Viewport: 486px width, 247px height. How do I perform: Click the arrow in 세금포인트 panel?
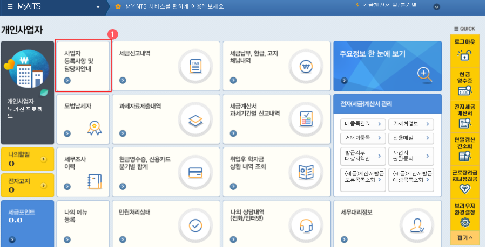[12, 239]
